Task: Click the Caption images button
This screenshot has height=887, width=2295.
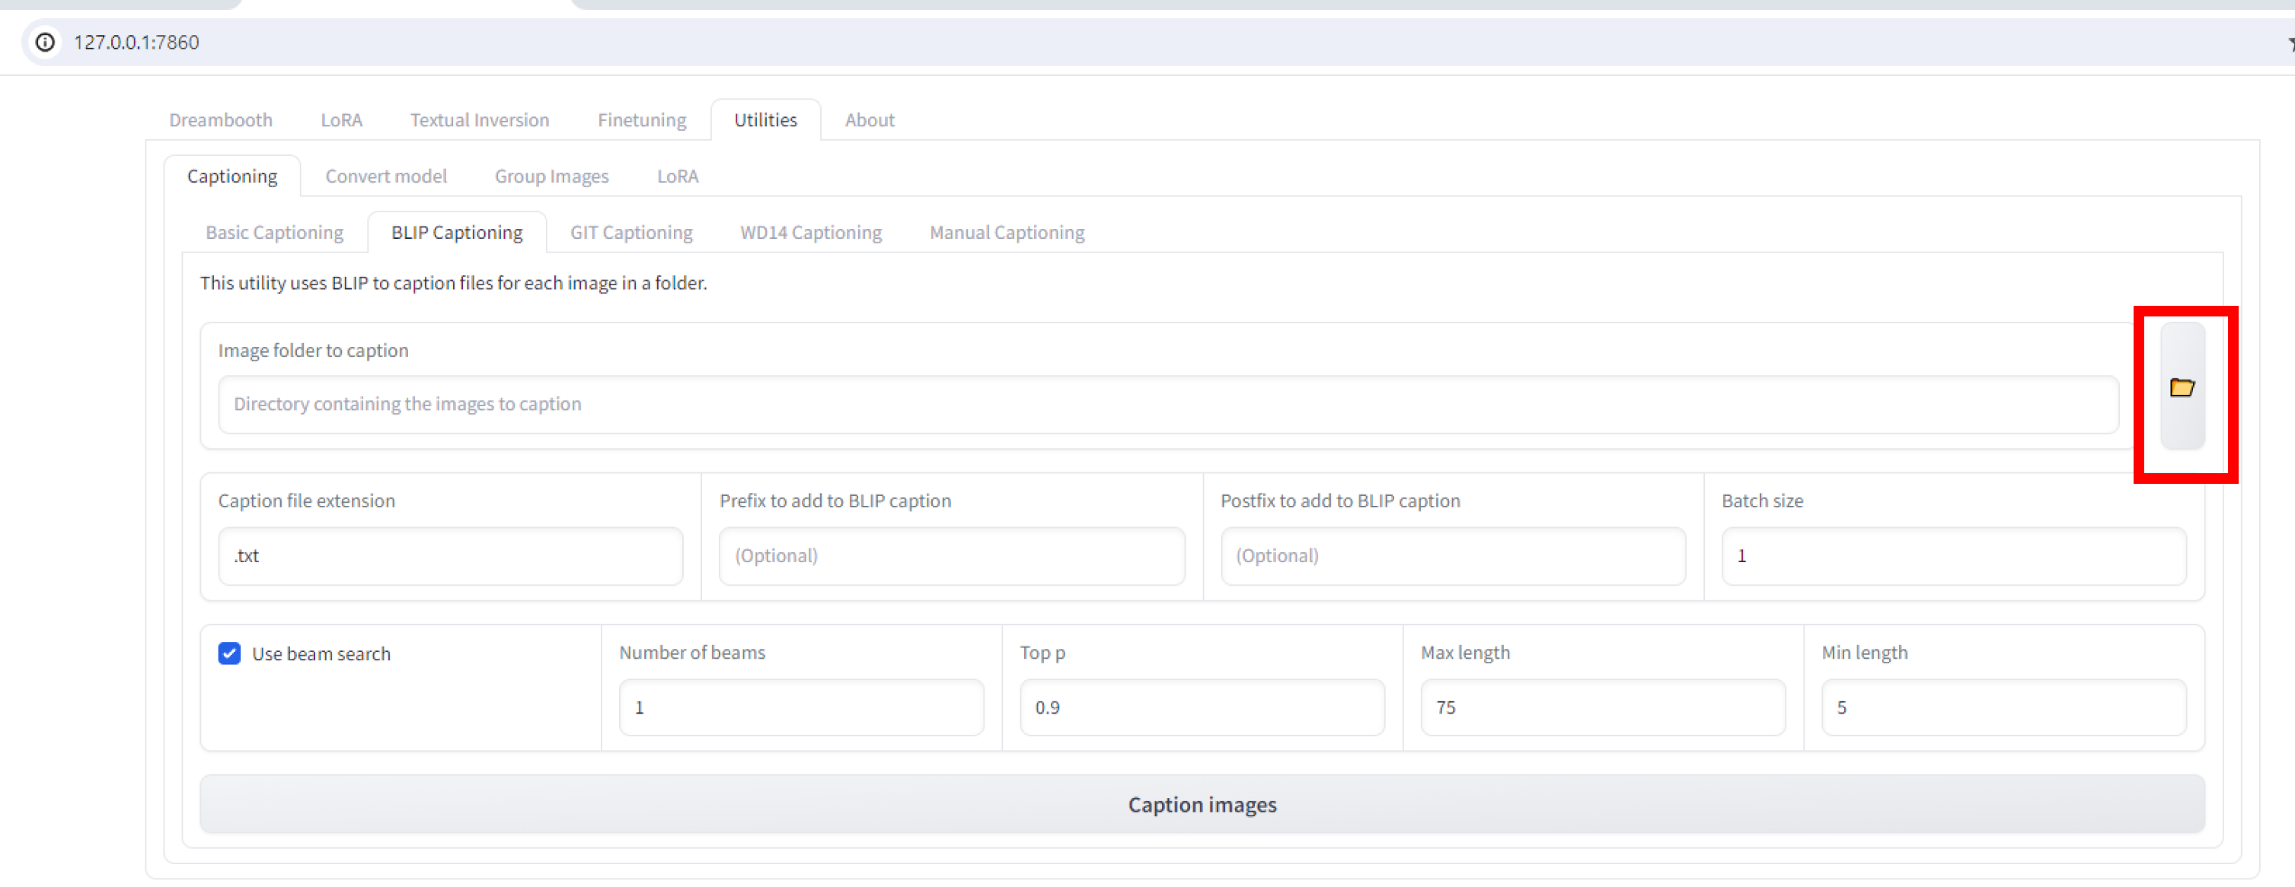Action: tap(1202, 804)
